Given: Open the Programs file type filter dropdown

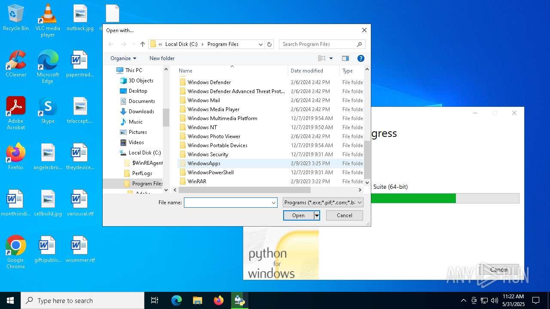Looking at the screenshot, I should tap(323, 203).
